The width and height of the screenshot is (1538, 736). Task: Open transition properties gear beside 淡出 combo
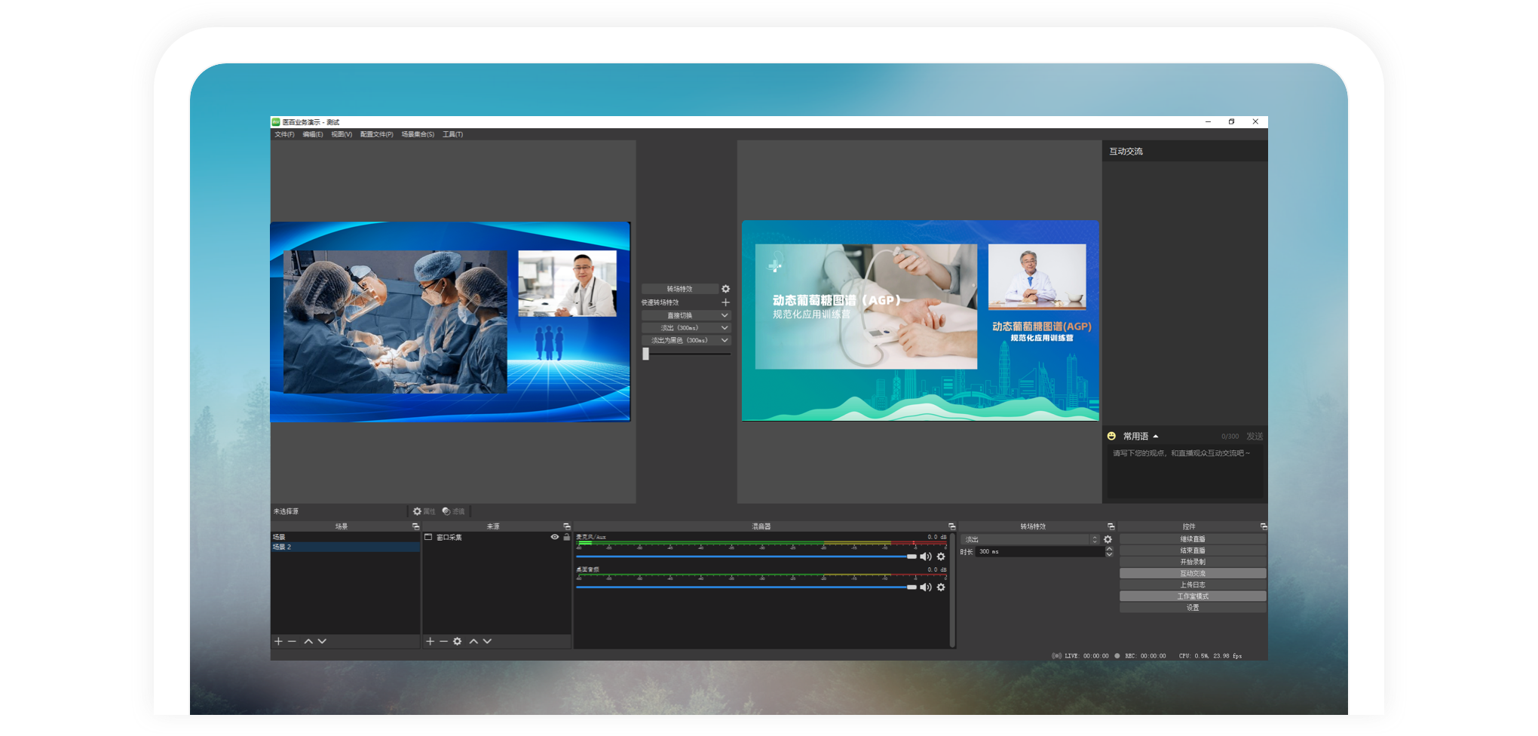point(1108,539)
